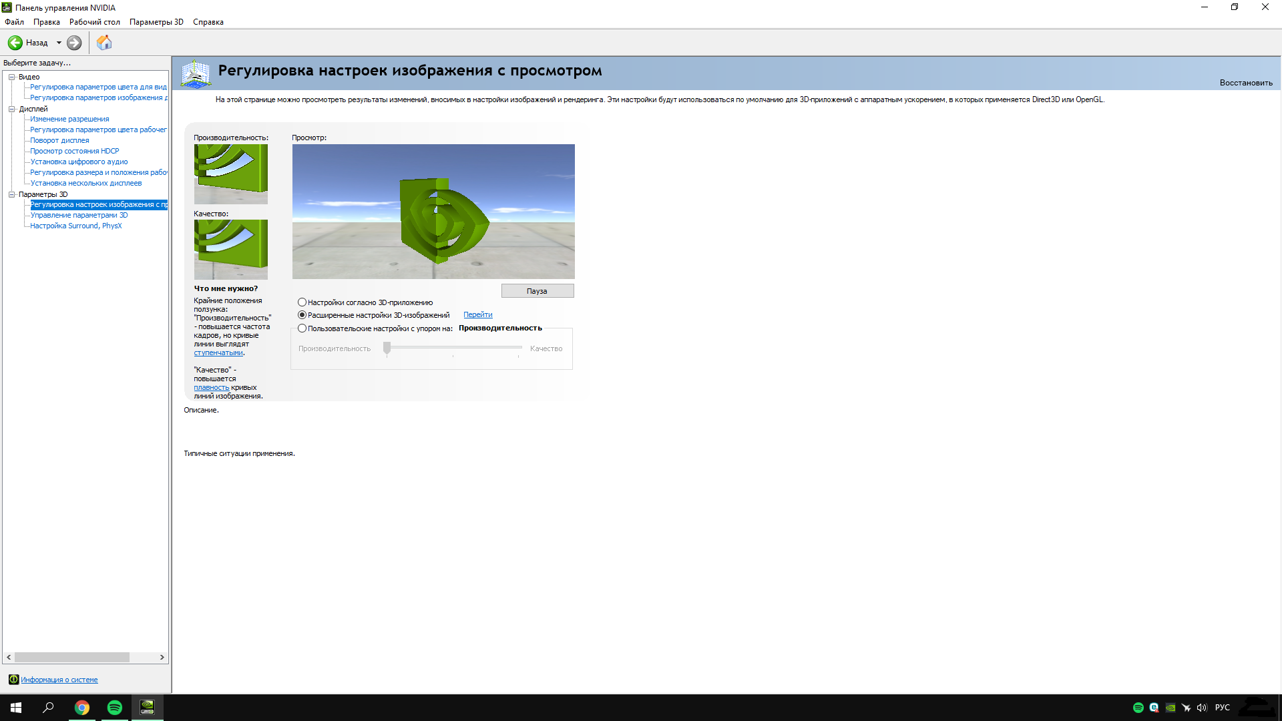Click the volume speaker tray icon

(x=1202, y=708)
